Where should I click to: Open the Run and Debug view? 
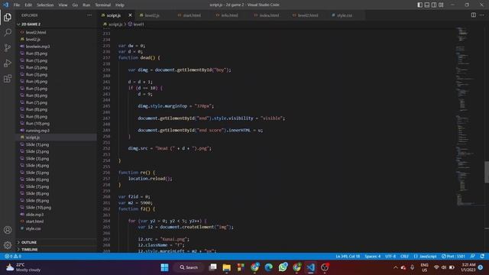click(8, 63)
